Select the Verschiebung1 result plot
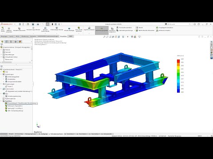213x159 pixels. pos(23,103)
